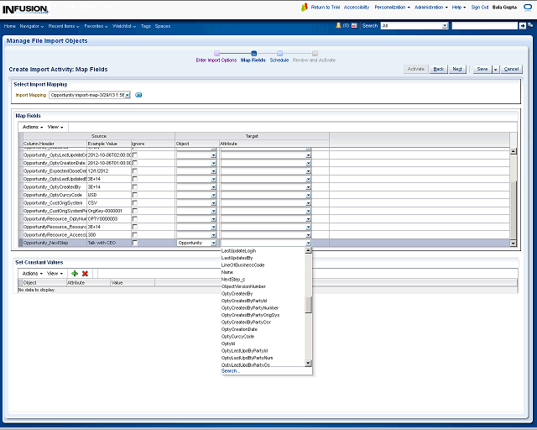This screenshot has width=537, height=430.
Task: Open the advanced search magnifier icon
Action: pos(530,26)
